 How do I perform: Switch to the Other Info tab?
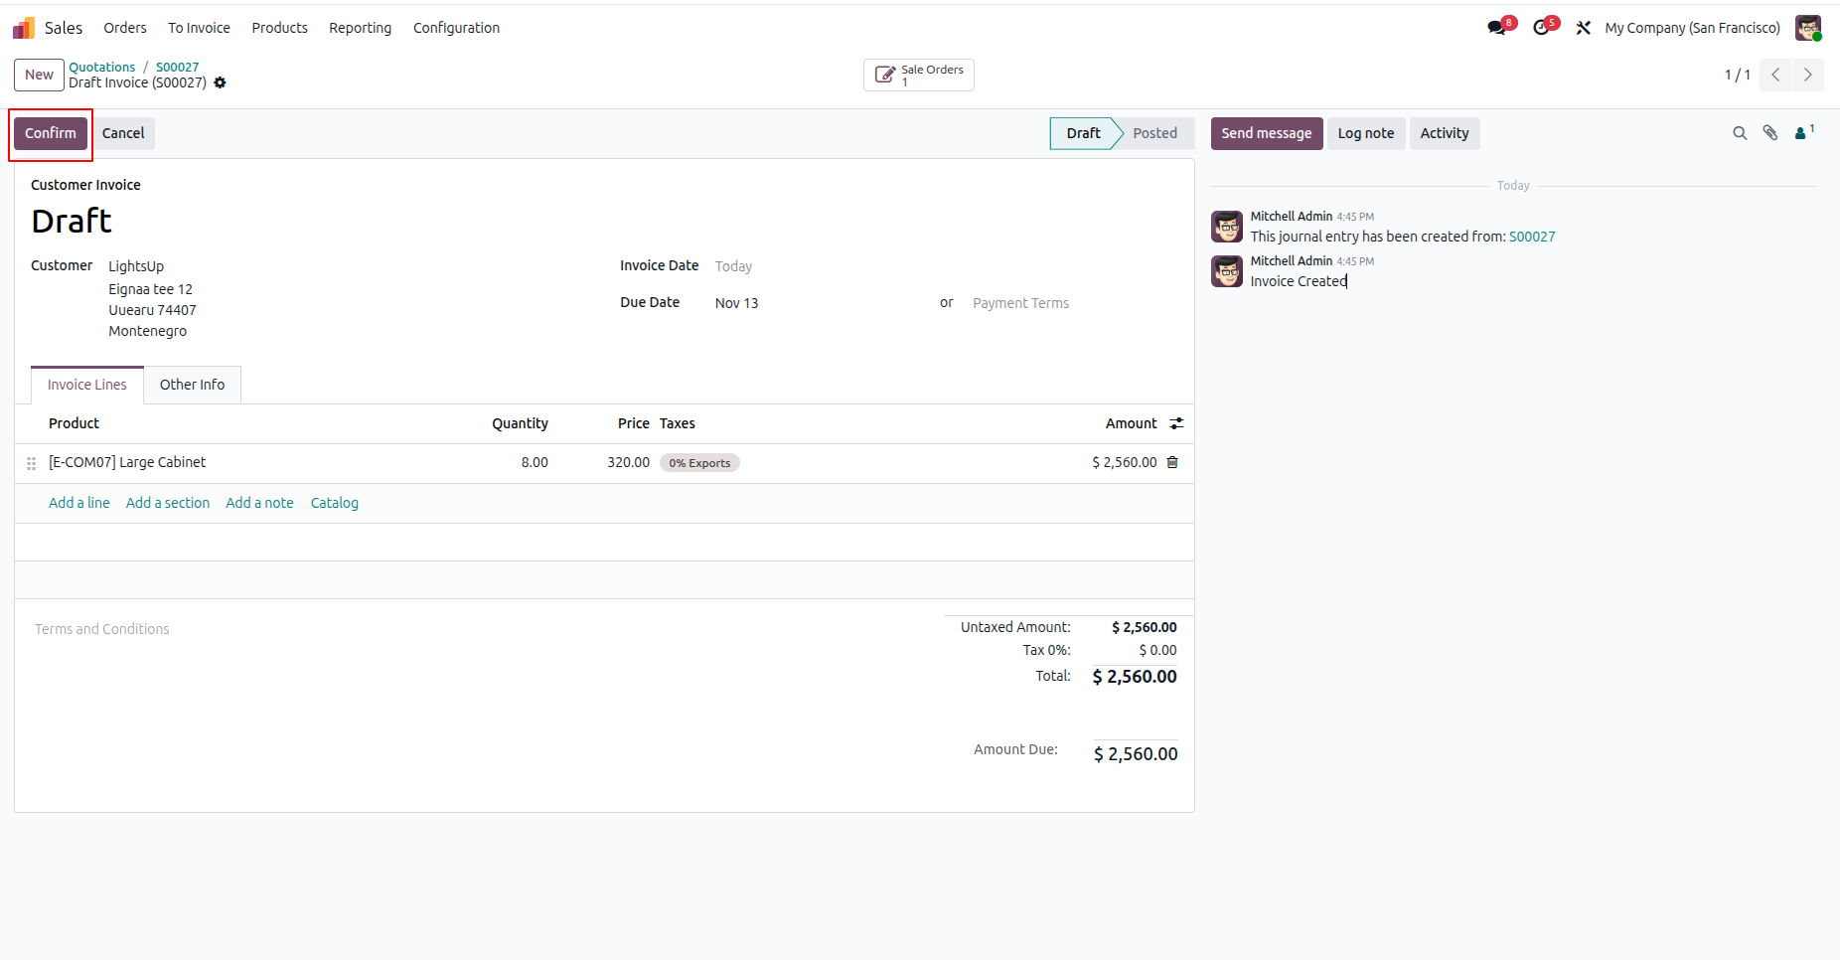coord(192,385)
